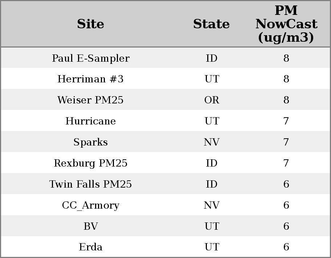Click the UT state for Herriman #3

coord(212,79)
